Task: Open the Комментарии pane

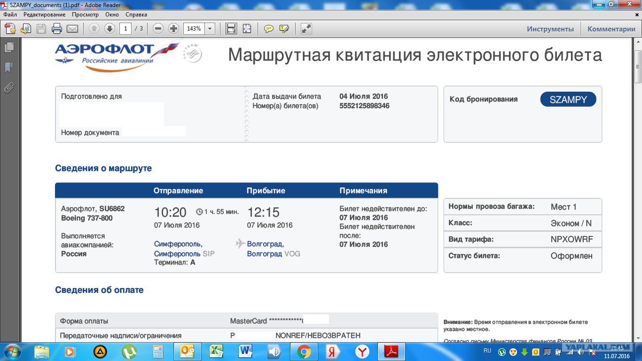Action: pyautogui.click(x=611, y=29)
